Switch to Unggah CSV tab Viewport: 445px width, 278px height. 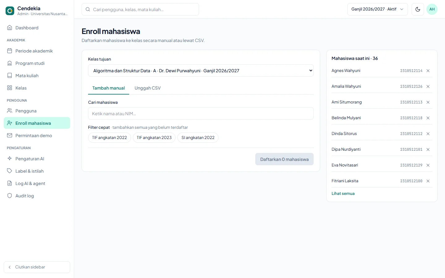pyautogui.click(x=147, y=88)
